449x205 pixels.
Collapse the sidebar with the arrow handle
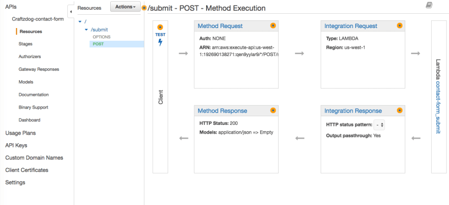click(70, 12)
